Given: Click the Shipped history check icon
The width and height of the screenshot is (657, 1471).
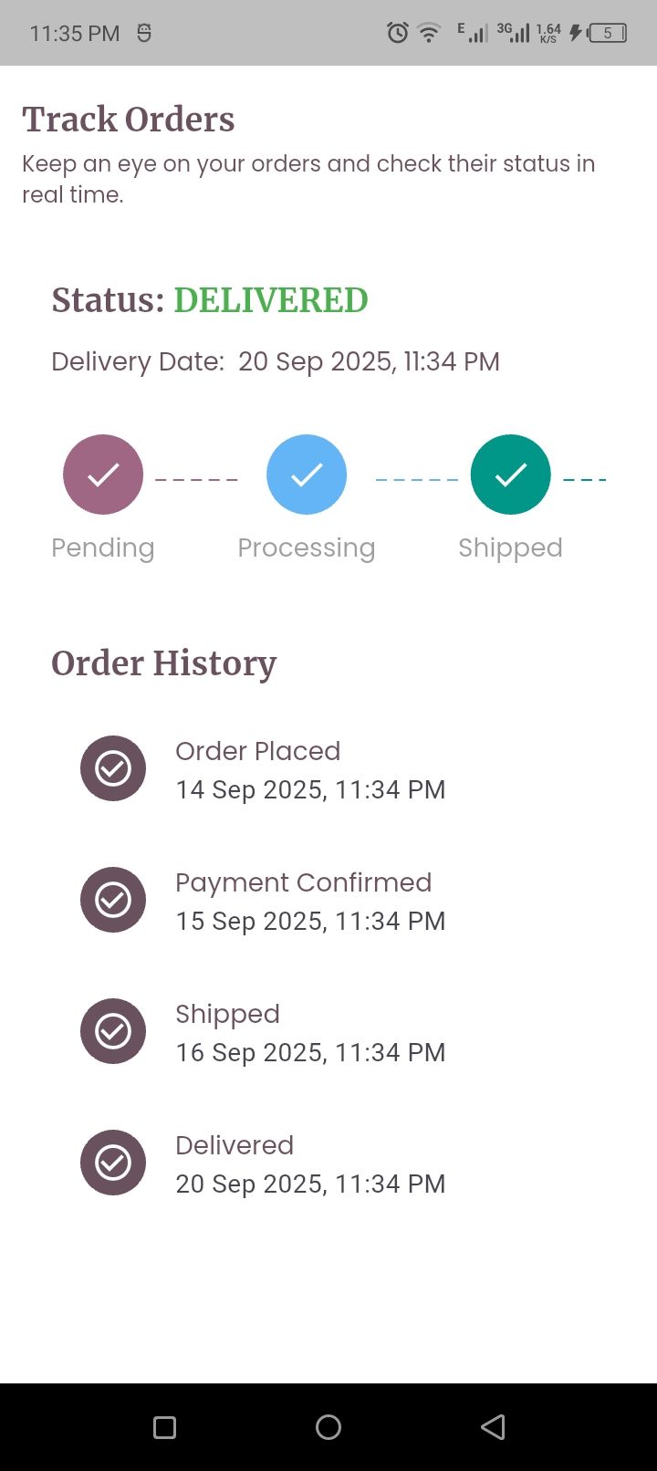Looking at the screenshot, I should pyautogui.click(x=113, y=1031).
